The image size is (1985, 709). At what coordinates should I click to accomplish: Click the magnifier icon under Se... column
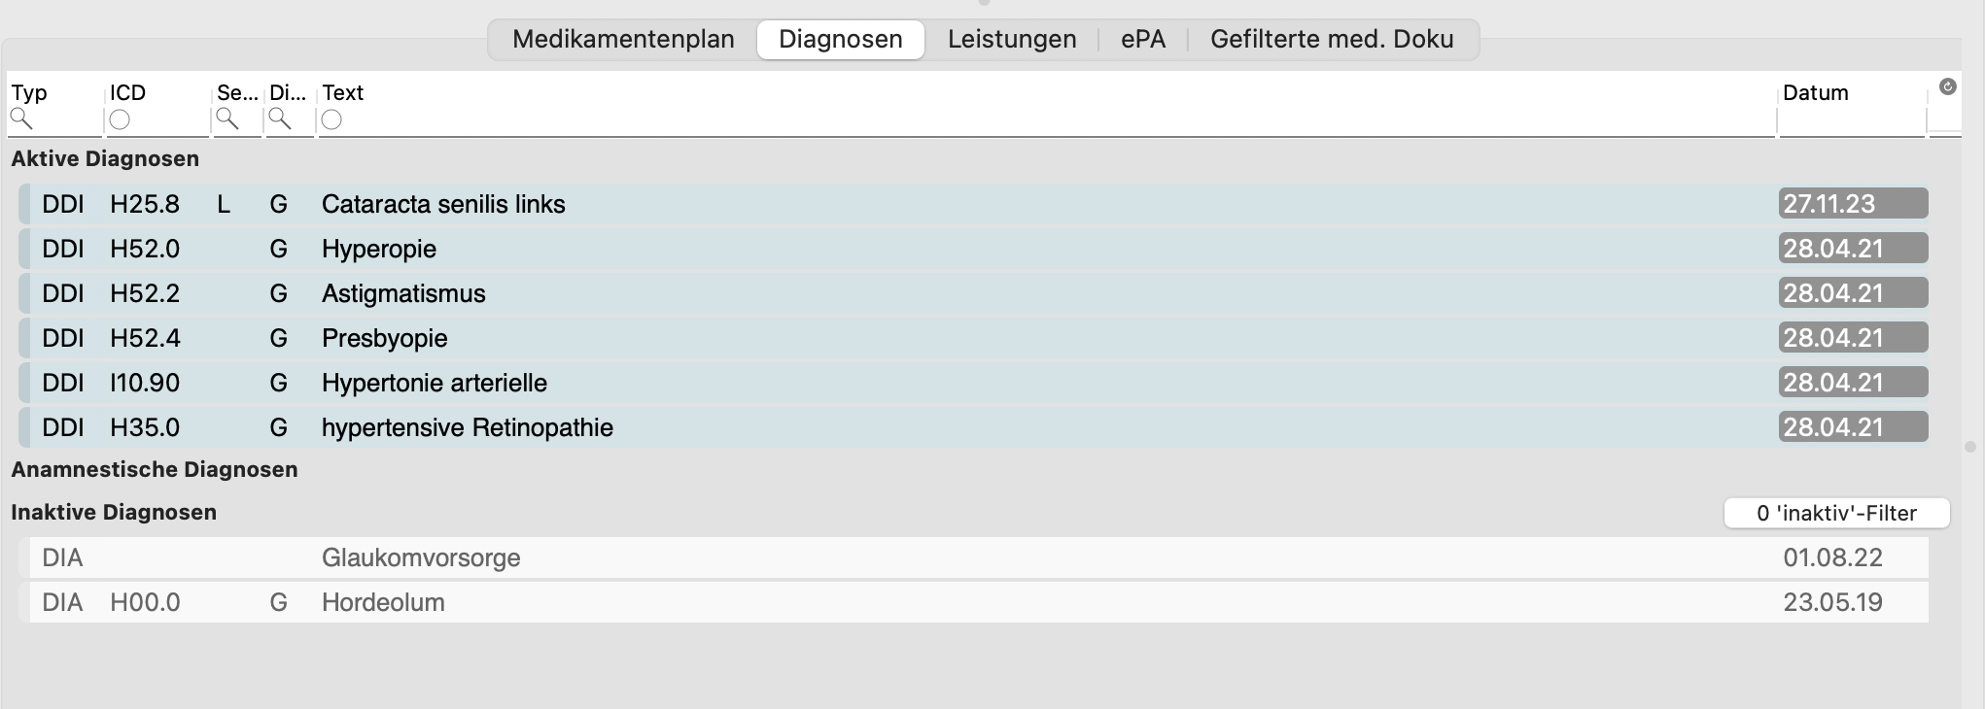click(227, 119)
